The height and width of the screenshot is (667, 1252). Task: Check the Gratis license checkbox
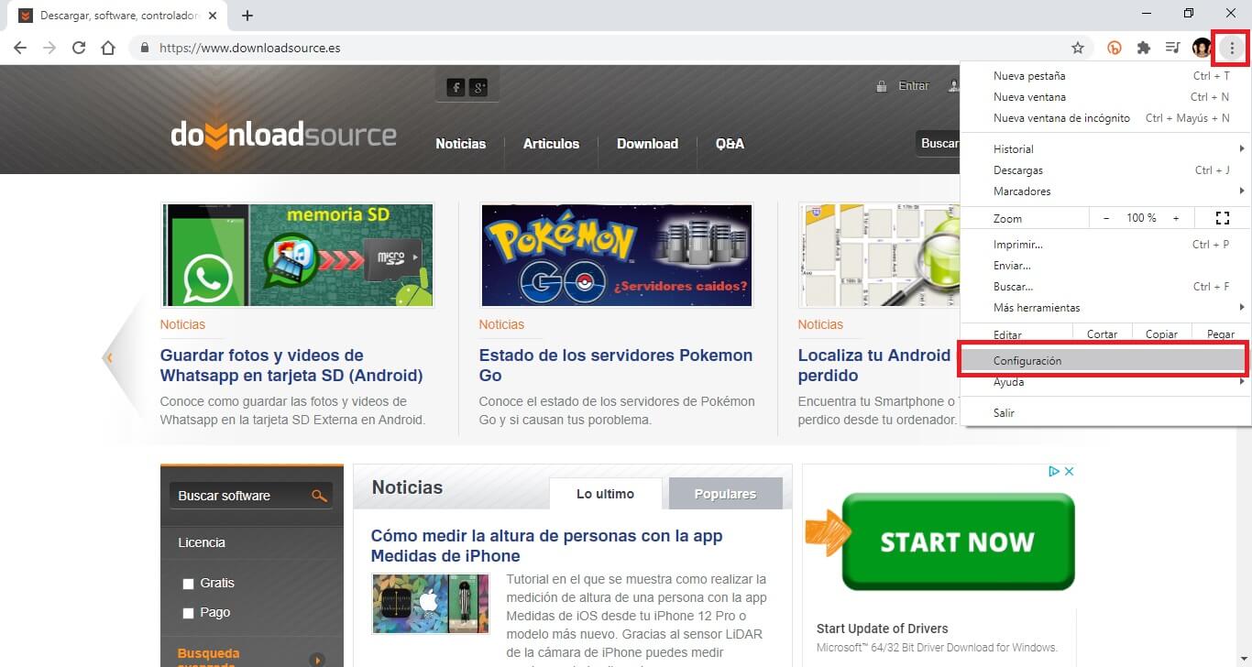(188, 584)
